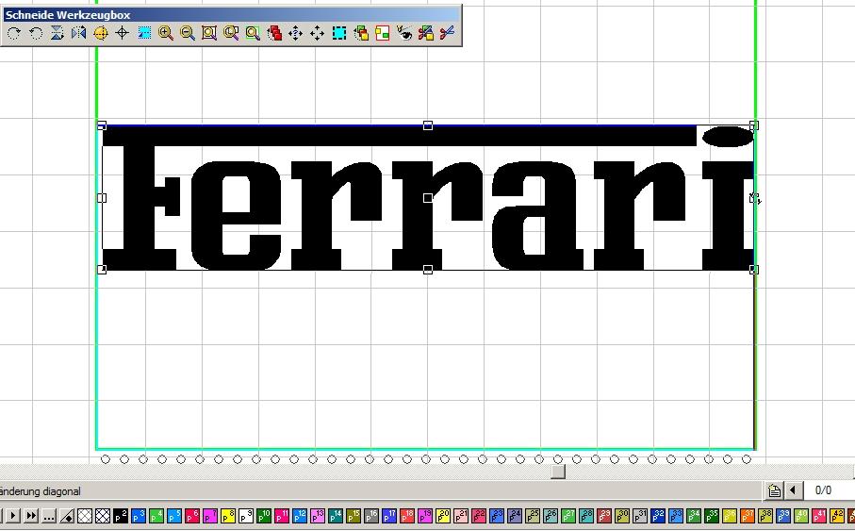The image size is (855, 531).
Task: Mirror selection horizontally with flip icon
Action: [x=79, y=34]
